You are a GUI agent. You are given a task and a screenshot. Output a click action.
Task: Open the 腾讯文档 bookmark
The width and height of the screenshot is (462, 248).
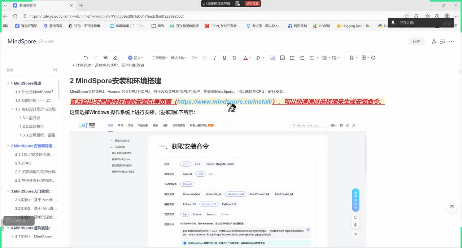click(x=297, y=26)
